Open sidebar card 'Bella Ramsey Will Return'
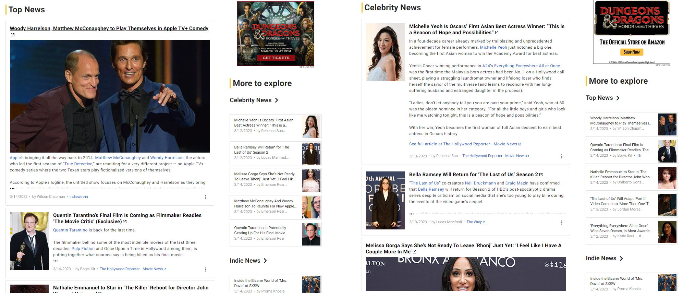683x299 pixels. pyautogui.click(x=276, y=154)
